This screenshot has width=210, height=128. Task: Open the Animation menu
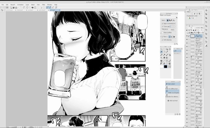pyautogui.click(x=20, y=5)
